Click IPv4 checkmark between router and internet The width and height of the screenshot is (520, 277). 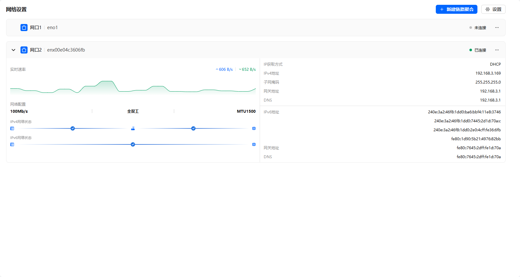click(x=193, y=128)
